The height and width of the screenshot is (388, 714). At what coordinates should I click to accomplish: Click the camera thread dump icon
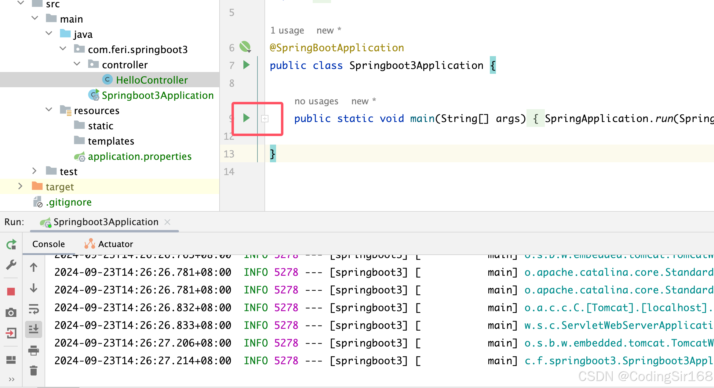(11, 312)
